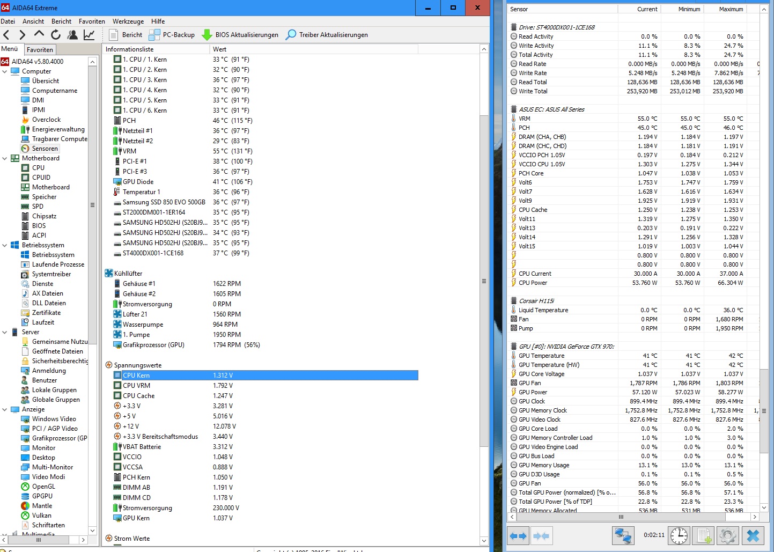Image resolution: width=774 pixels, height=552 pixels.
Task: Switch to the Menü tab
Action: [10, 49]
